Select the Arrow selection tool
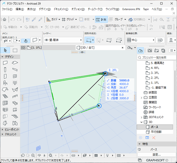Image resolution: width=177 pixels, height=163 pixels. coord(5,51)
